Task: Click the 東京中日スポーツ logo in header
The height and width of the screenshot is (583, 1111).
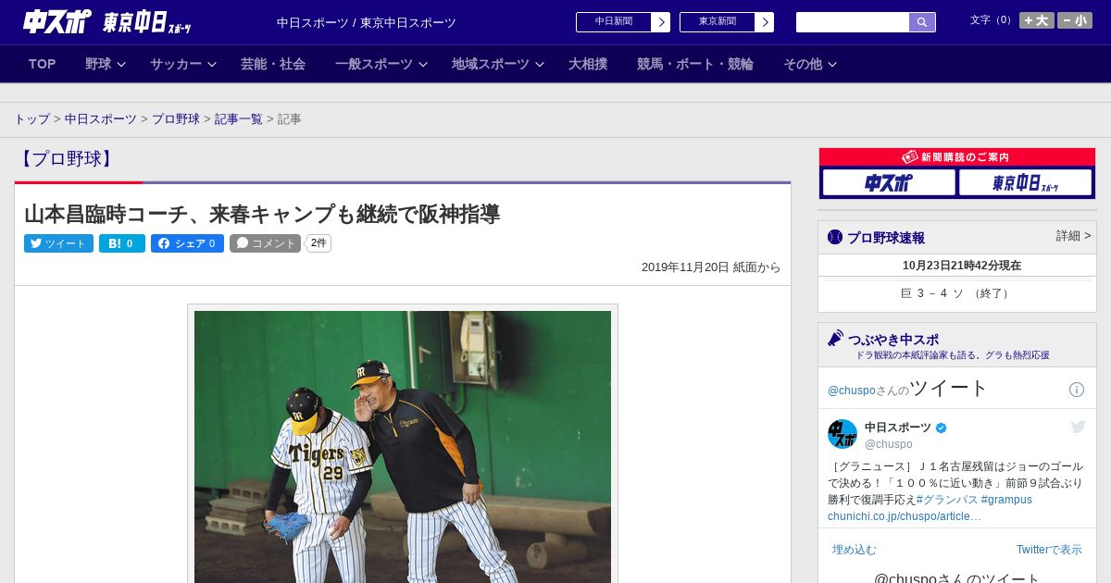Action: tap(147, 22)
